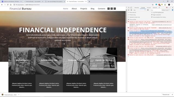The image size is (174, 97).
Task: Open DevTools customize three-dot menu
Action: point(170,8)
